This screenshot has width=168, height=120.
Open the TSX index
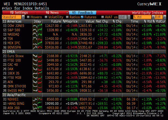point(10,39)
